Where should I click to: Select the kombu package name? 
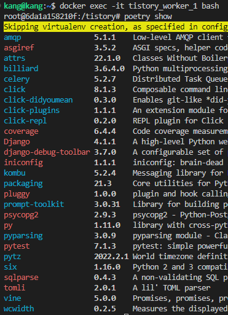15,173
